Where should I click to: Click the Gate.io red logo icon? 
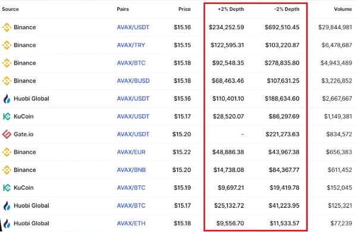coord(7,134)
